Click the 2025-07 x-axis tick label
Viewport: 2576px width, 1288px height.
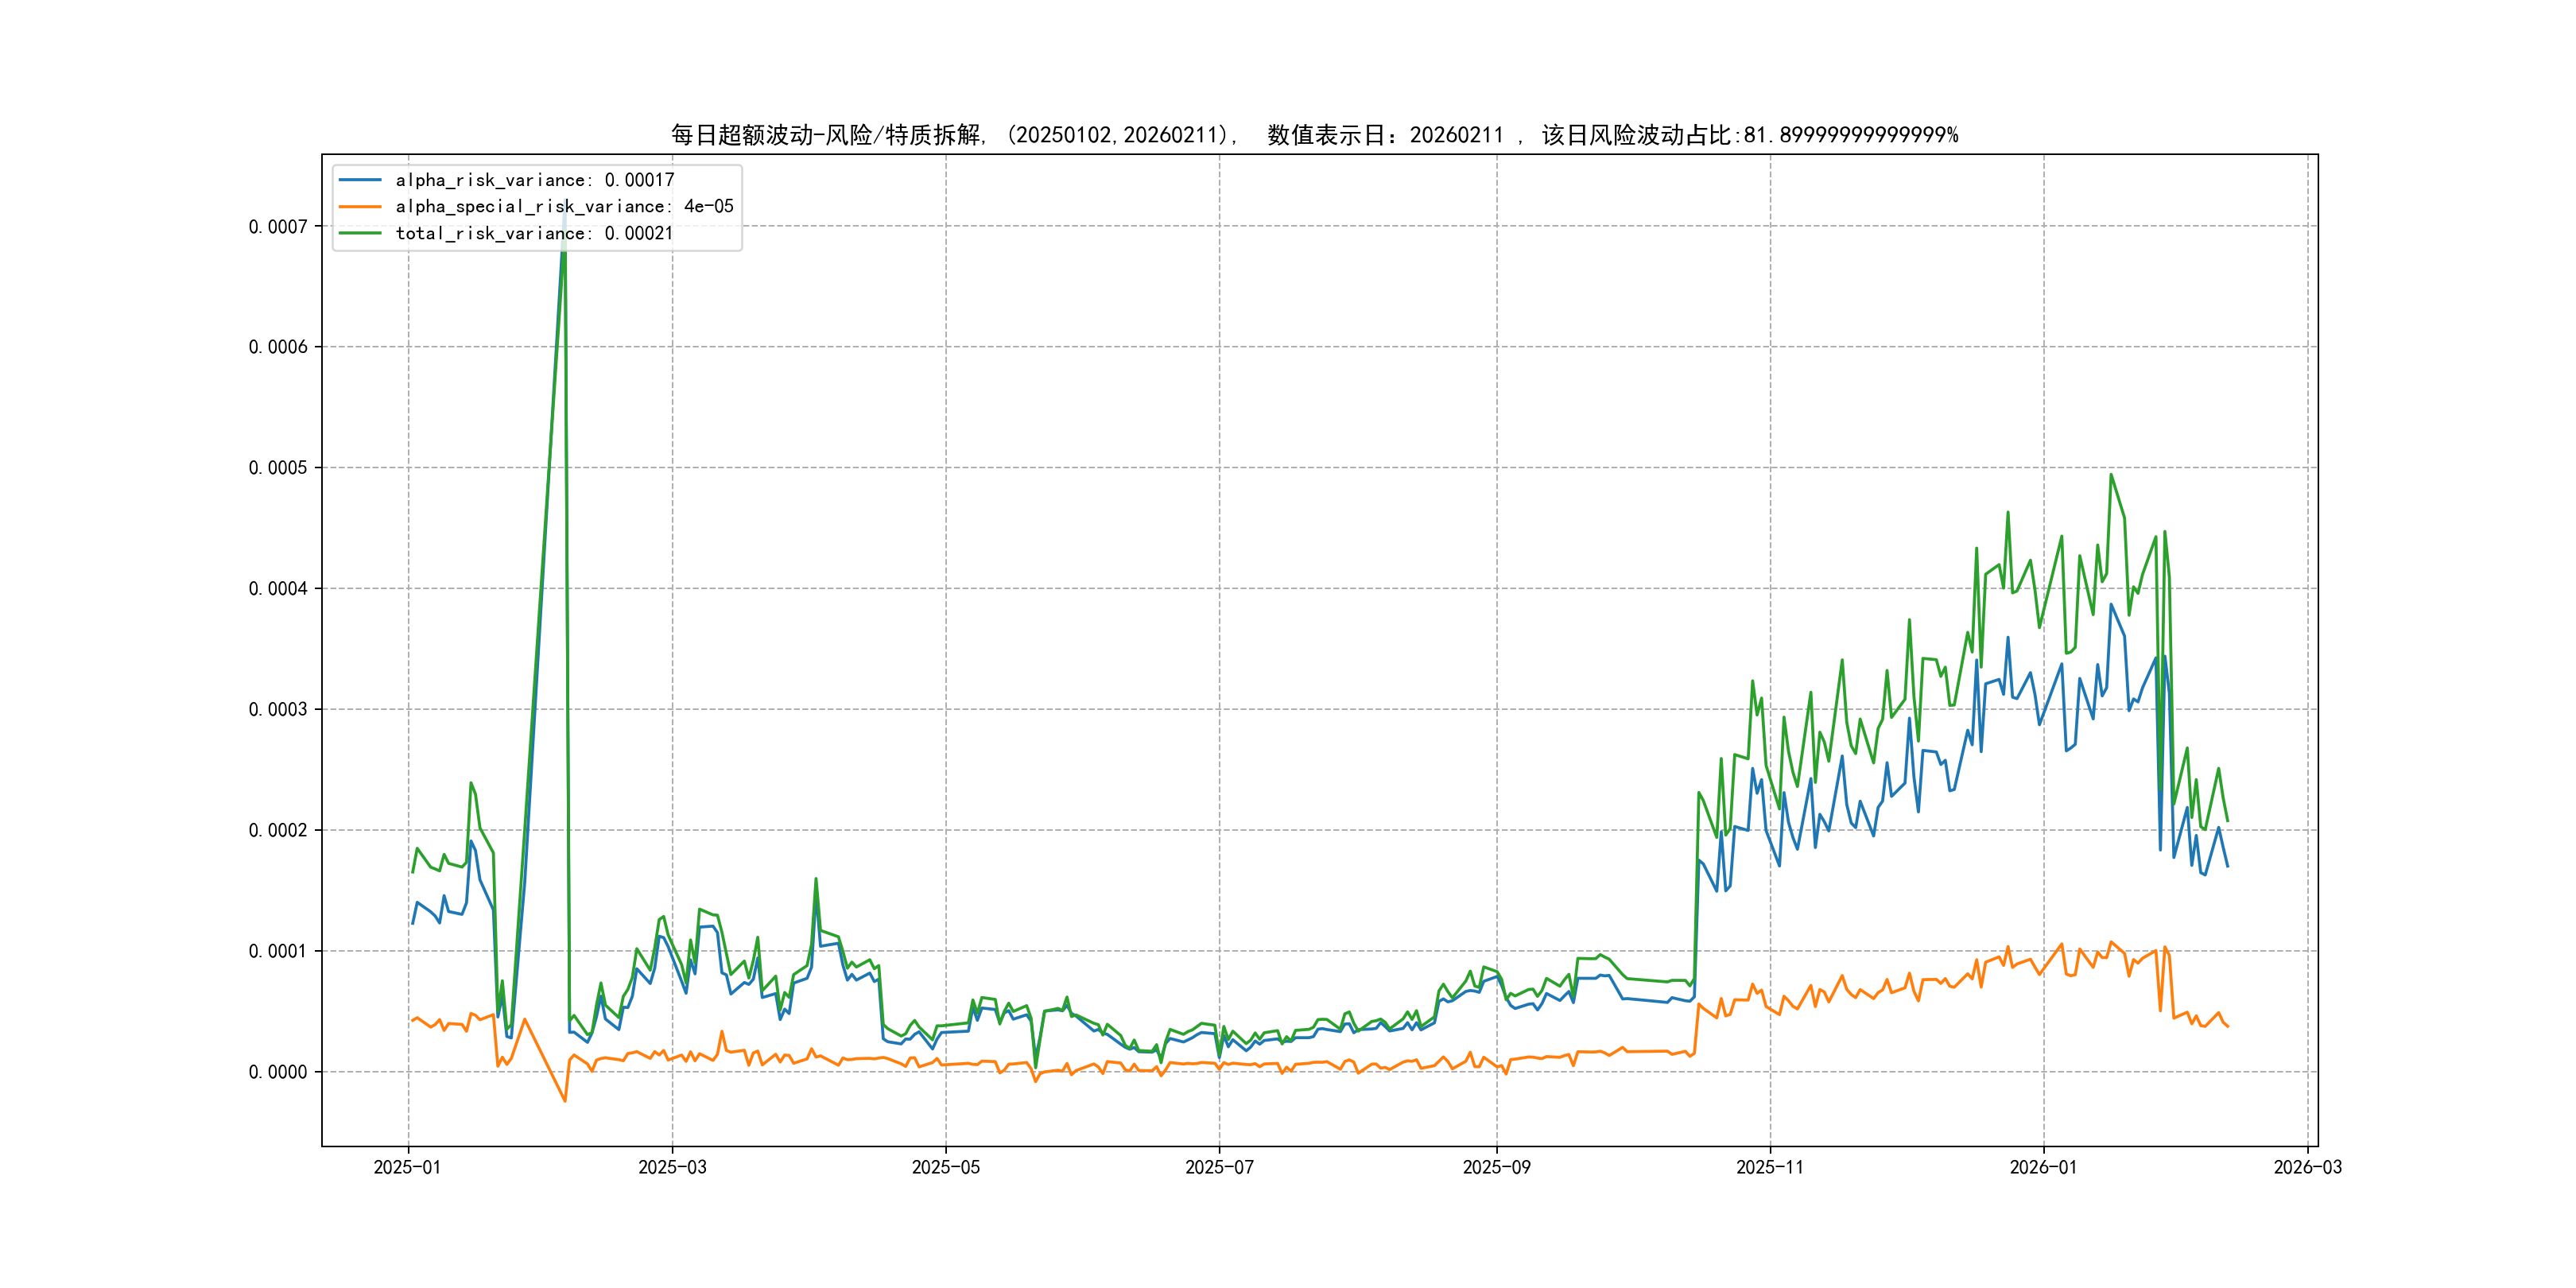(1219, 1167)
